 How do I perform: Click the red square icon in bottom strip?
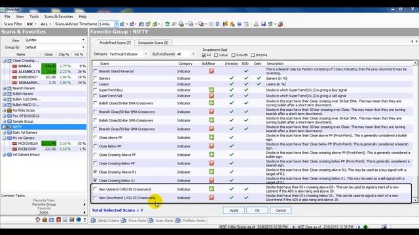(58, 219)
